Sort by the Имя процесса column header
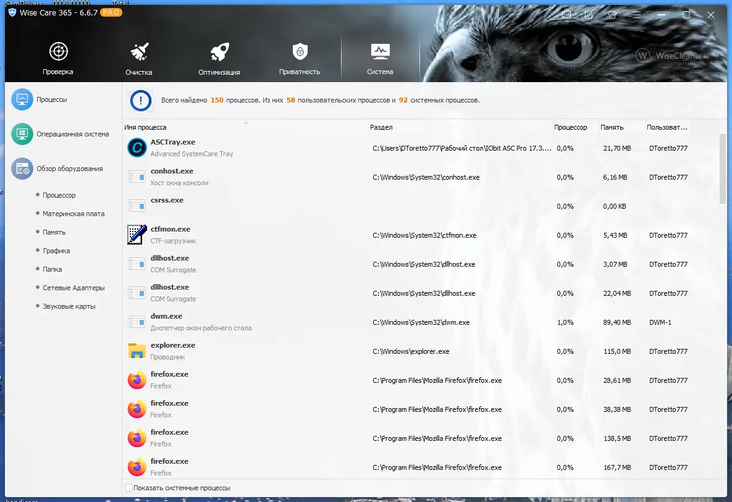 tap(145, 127)
